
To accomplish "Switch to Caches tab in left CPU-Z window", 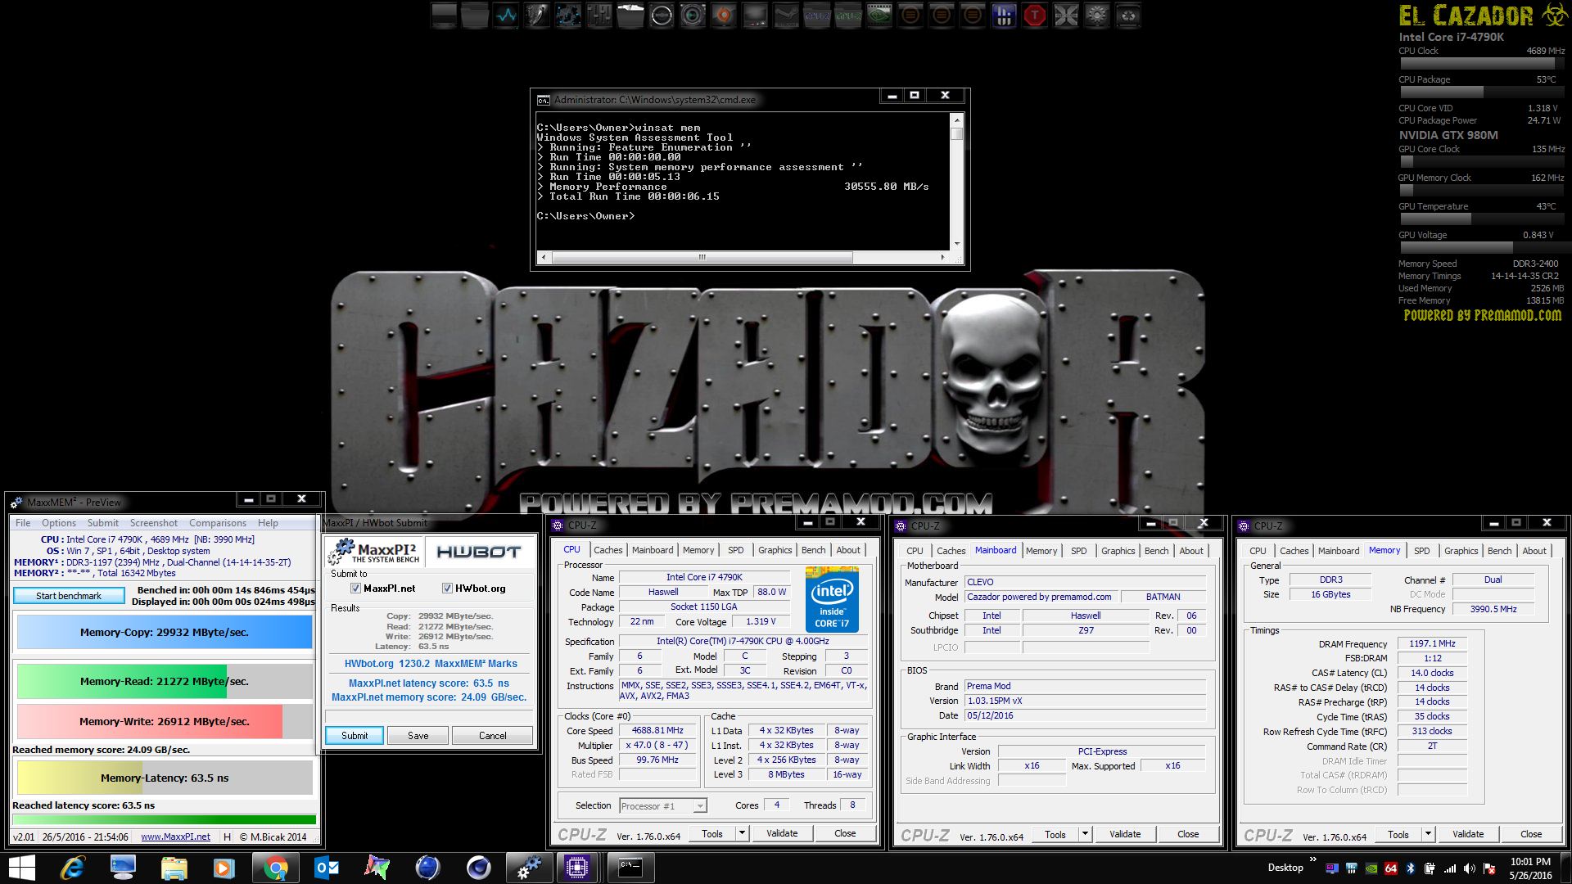I will click(x=608, y=550).
